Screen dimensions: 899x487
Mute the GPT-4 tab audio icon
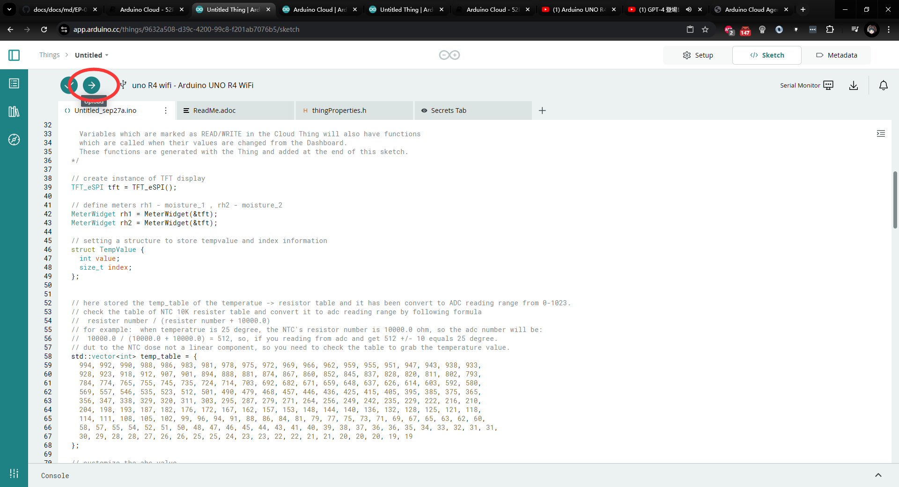pyautogui.click(x=689, y=9)
